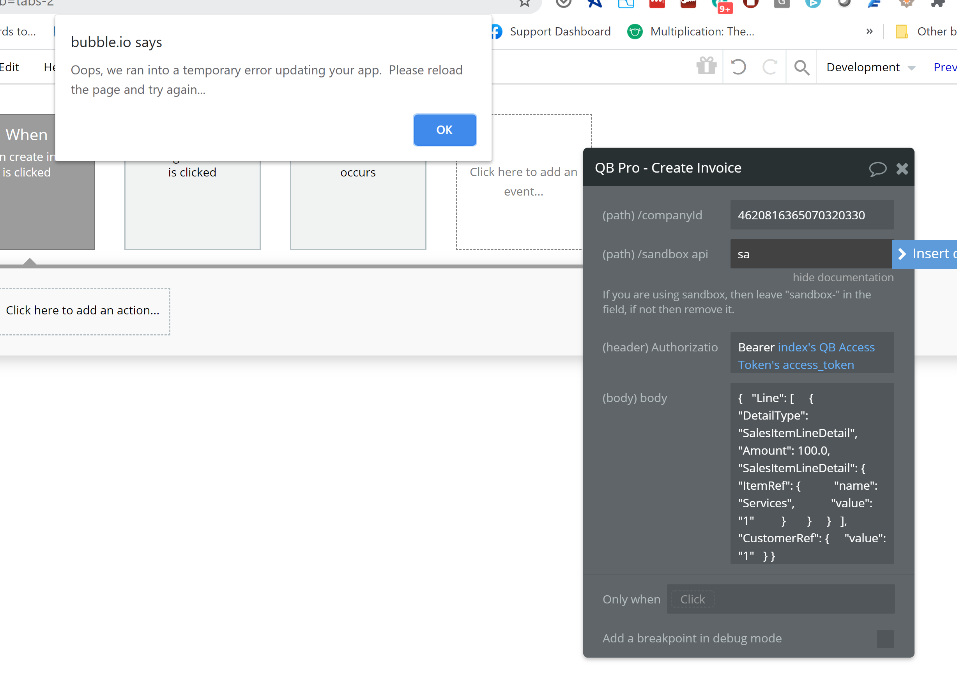Show more bookmarks chevron
957x695 pixels.
[x=869, y=32]
